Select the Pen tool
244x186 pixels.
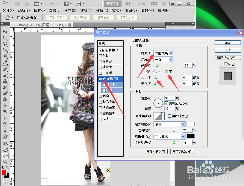tap(5, 118)
